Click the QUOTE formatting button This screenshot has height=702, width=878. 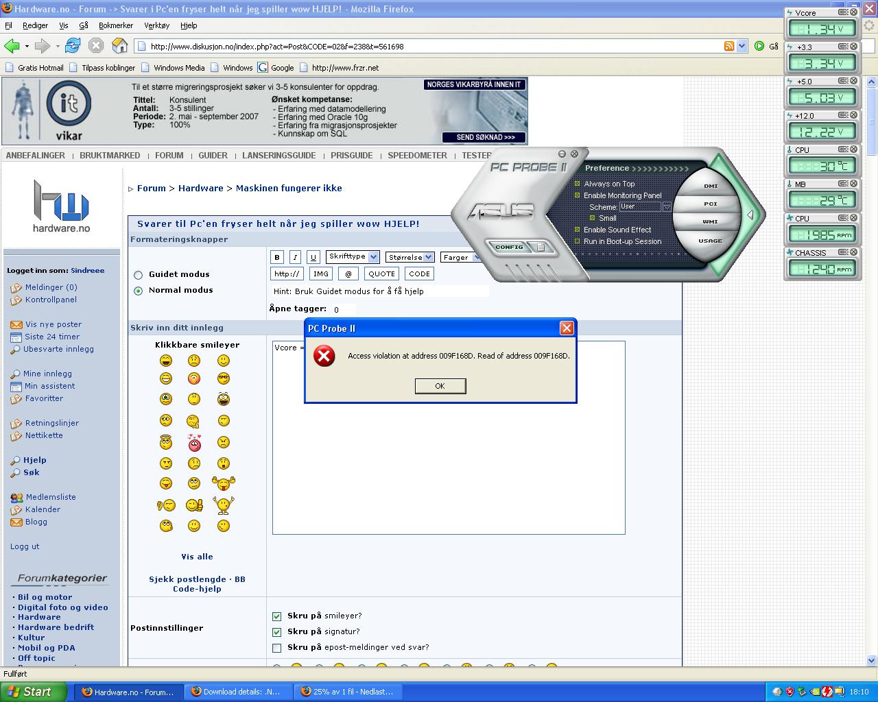381,274
